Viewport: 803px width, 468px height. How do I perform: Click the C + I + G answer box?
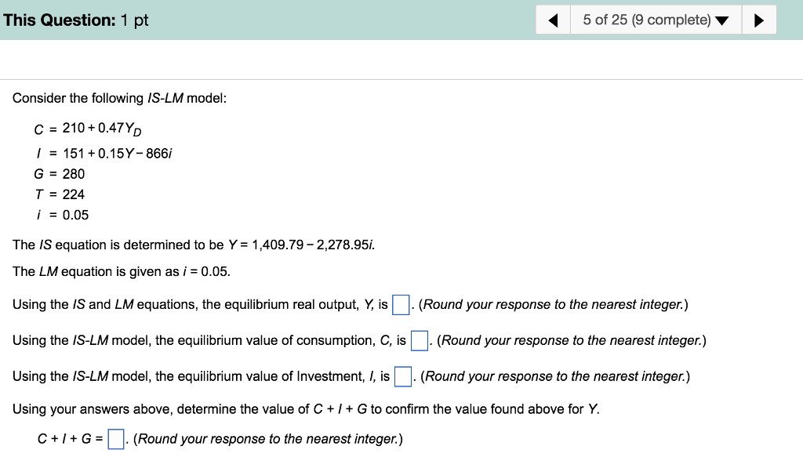pyautogui.click(x=115, y=438)
